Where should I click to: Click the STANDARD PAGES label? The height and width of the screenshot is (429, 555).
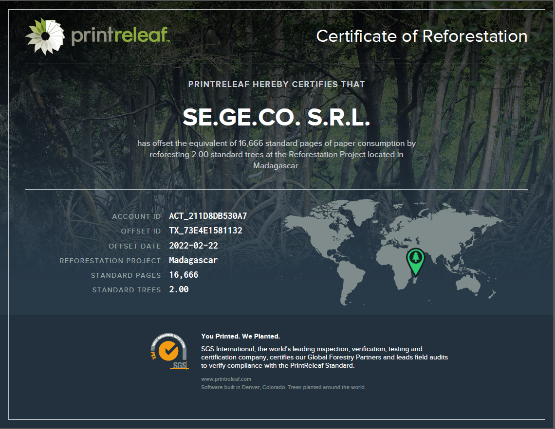click(126, 275)
